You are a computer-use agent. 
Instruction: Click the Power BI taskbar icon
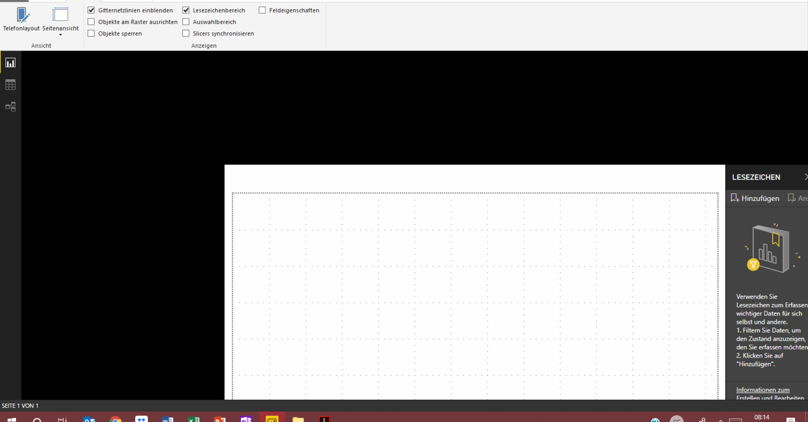tap(272, 419)
